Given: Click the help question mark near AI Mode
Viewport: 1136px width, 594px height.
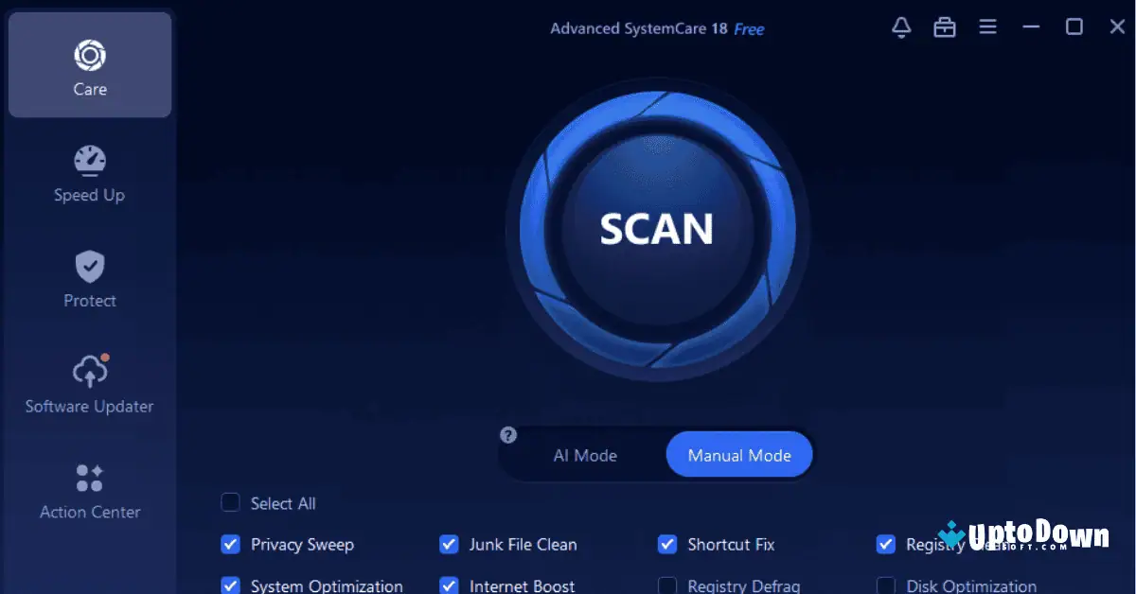Looking at the screenshot, I should click(x=507, y=435).
